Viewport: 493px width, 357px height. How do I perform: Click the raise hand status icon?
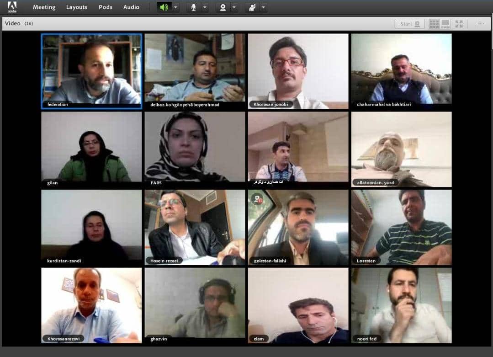(251, 7)
